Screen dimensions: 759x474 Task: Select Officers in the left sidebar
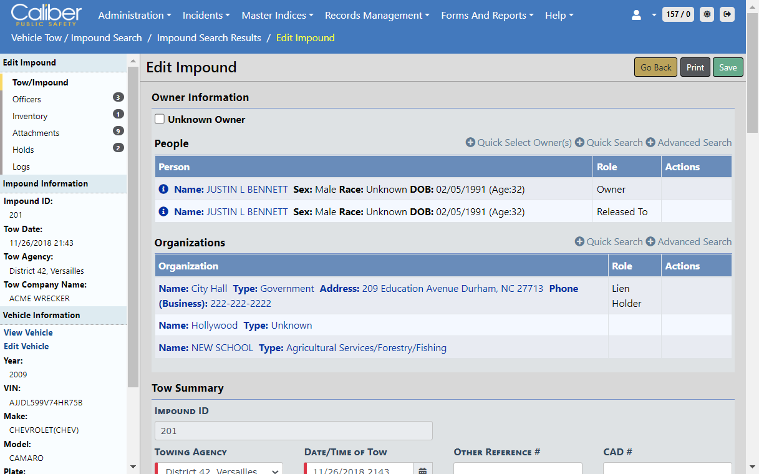pyautogui.click(x=27, y=99)
